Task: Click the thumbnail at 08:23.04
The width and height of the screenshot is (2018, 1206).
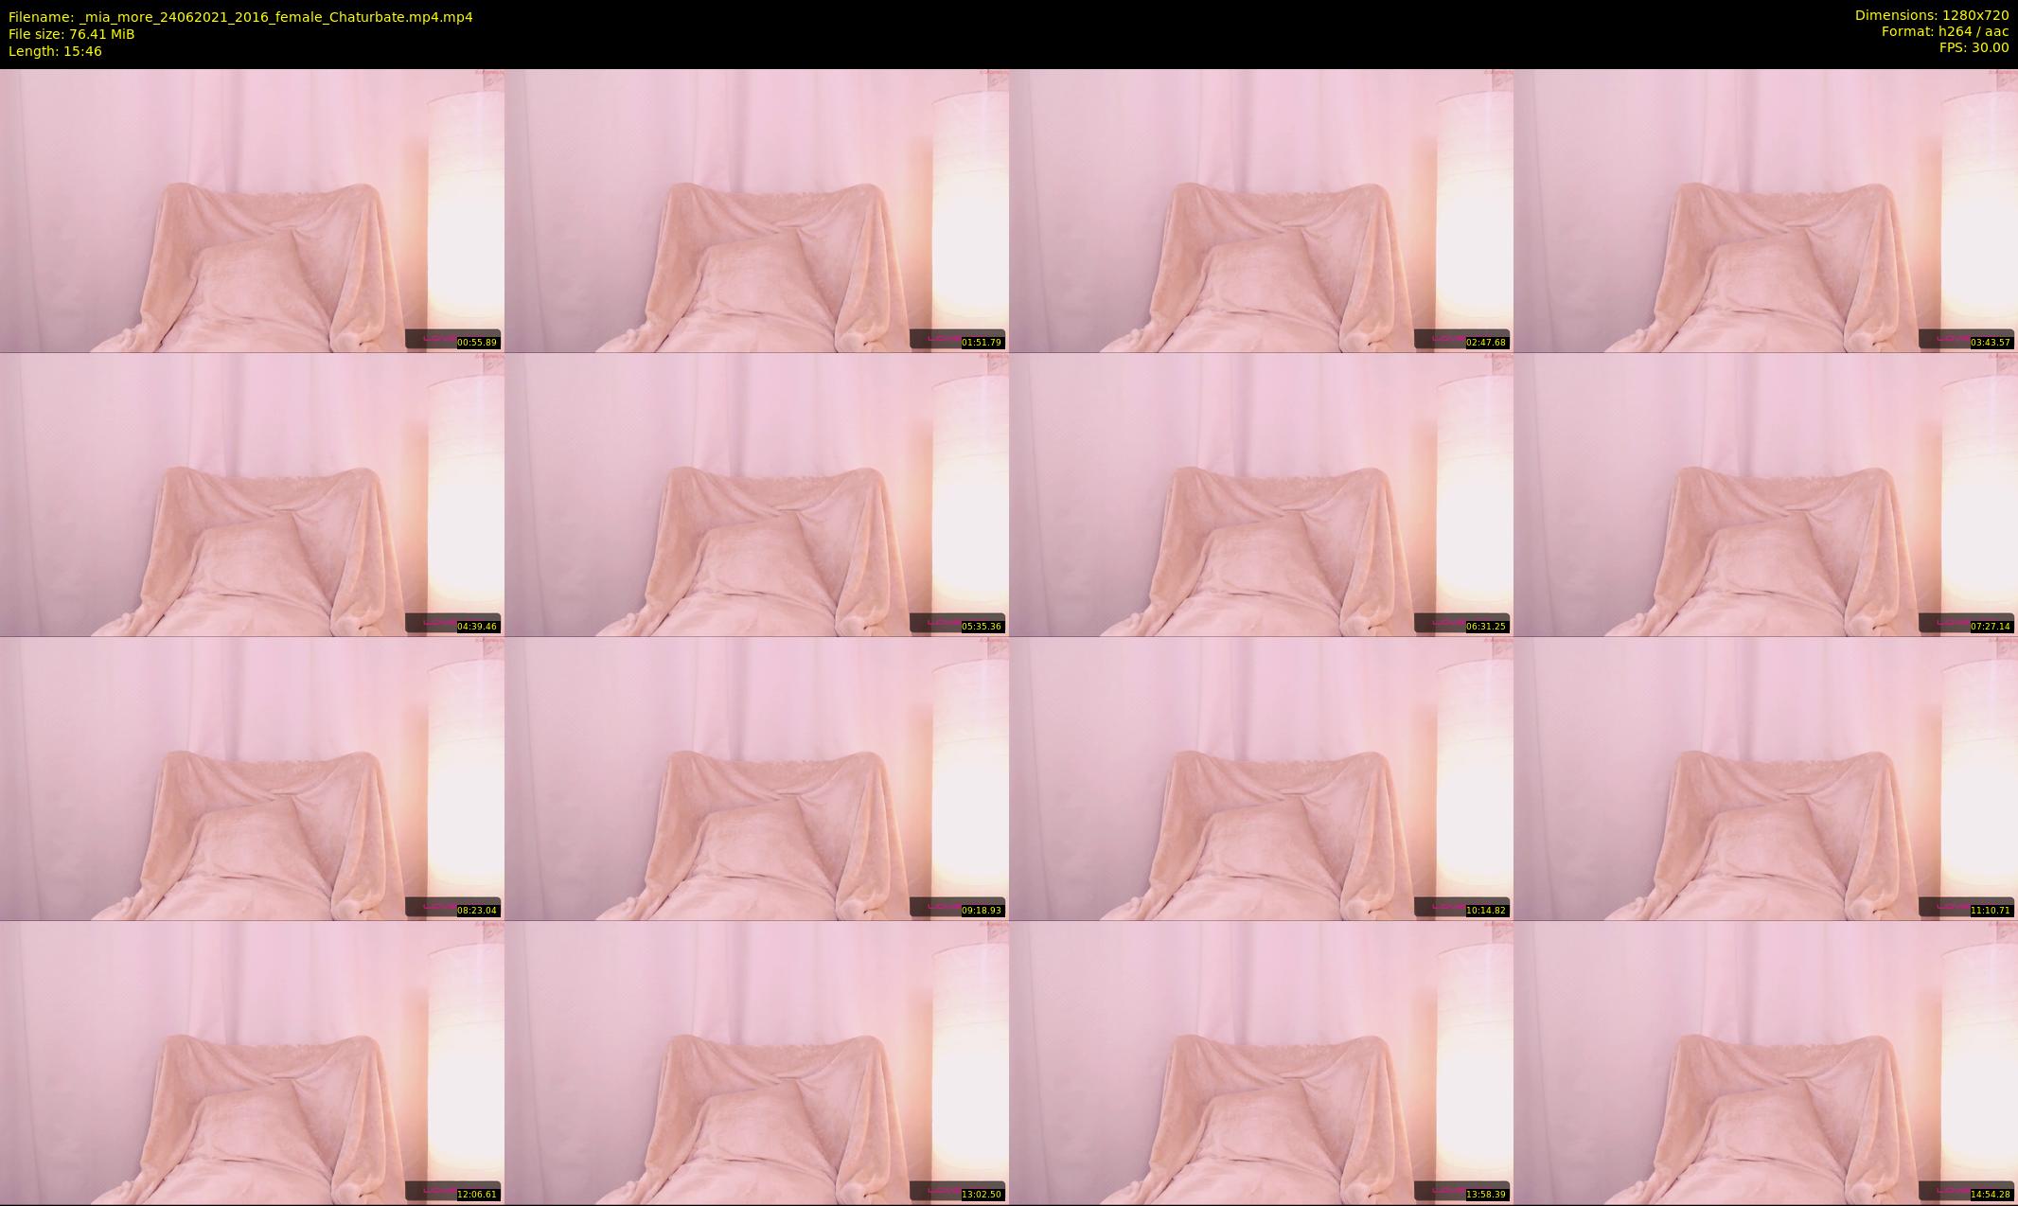Action: [252, 778]
